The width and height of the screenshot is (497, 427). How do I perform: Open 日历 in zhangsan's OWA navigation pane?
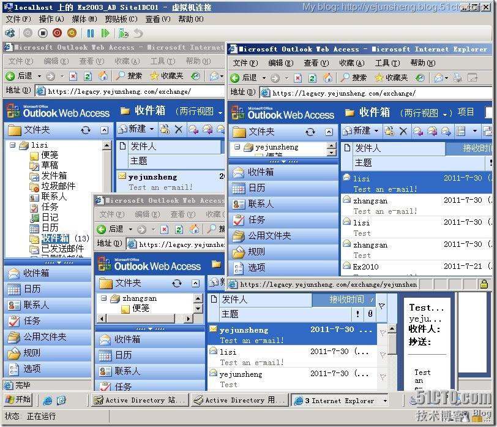click(150, 355)
